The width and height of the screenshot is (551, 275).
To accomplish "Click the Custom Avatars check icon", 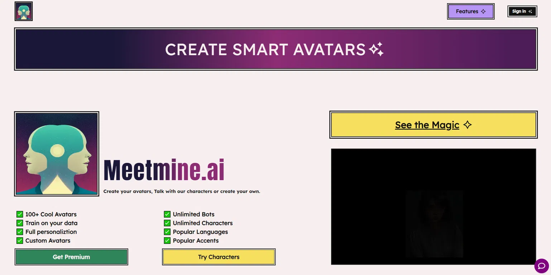I will point(20,241).
